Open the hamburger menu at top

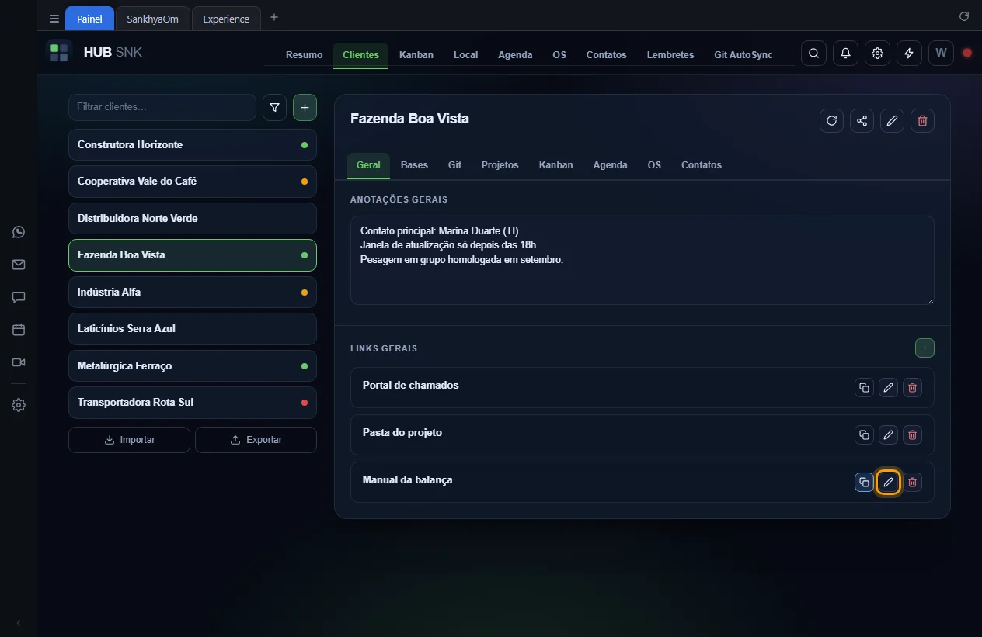54,19
